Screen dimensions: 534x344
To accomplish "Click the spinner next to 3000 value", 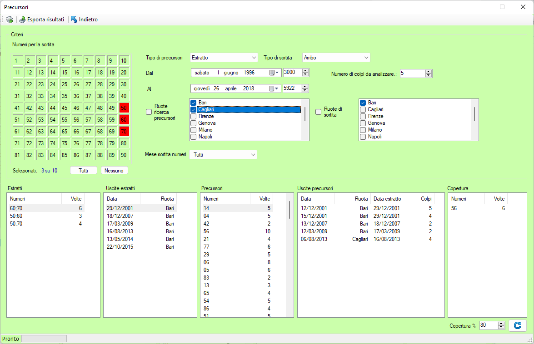I will pos(305,73).
